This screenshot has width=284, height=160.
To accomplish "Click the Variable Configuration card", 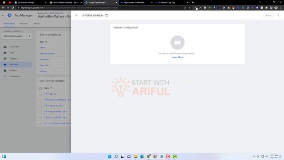I will point(177,44).
